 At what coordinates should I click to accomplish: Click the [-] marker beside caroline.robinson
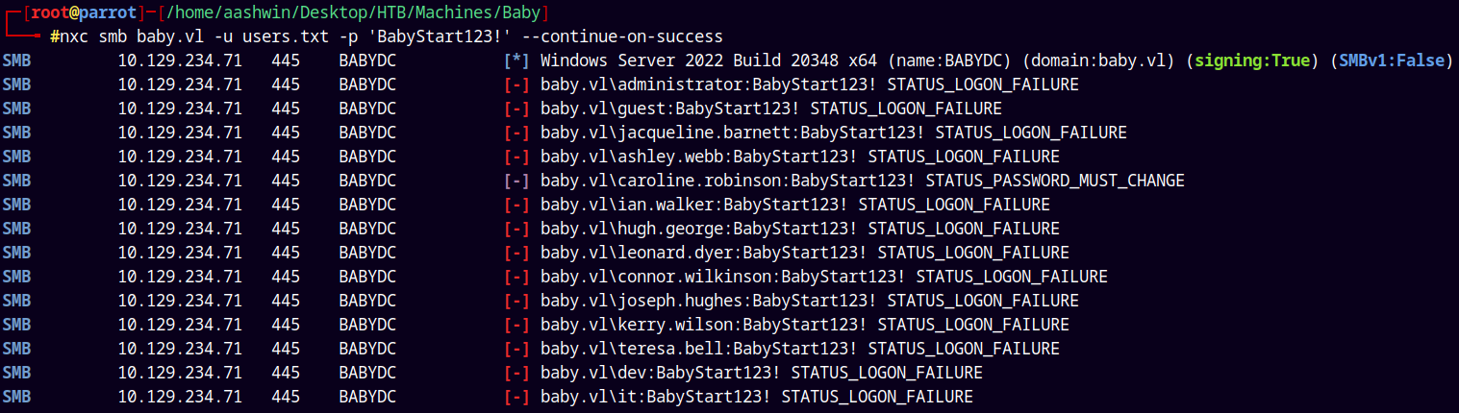coord(516,181)
